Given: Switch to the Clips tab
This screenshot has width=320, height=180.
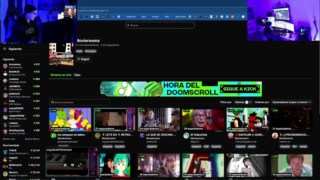Looking at the screenshot, I should 77,75.
